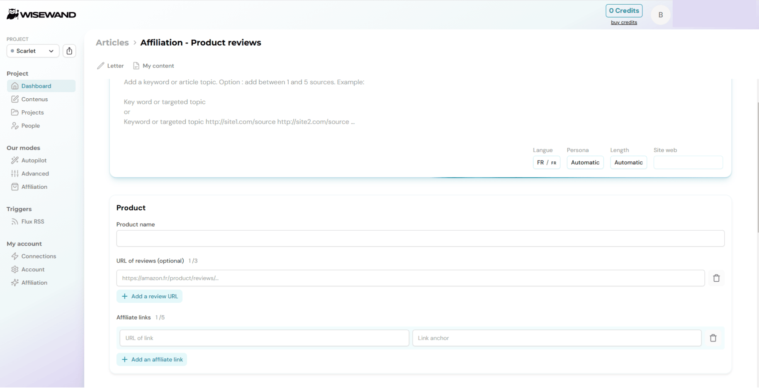Toggle Length to Automatic

tap(628, 162)
